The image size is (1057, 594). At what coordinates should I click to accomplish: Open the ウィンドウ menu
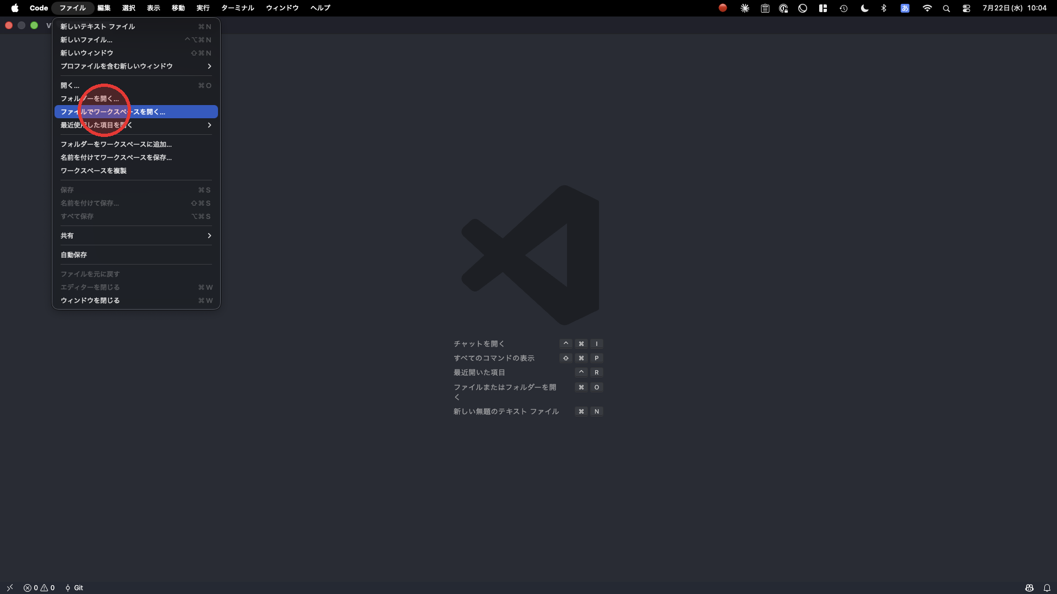[x=282, y=8]
